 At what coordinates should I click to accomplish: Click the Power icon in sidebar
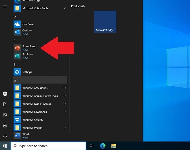tap(5, 136)
